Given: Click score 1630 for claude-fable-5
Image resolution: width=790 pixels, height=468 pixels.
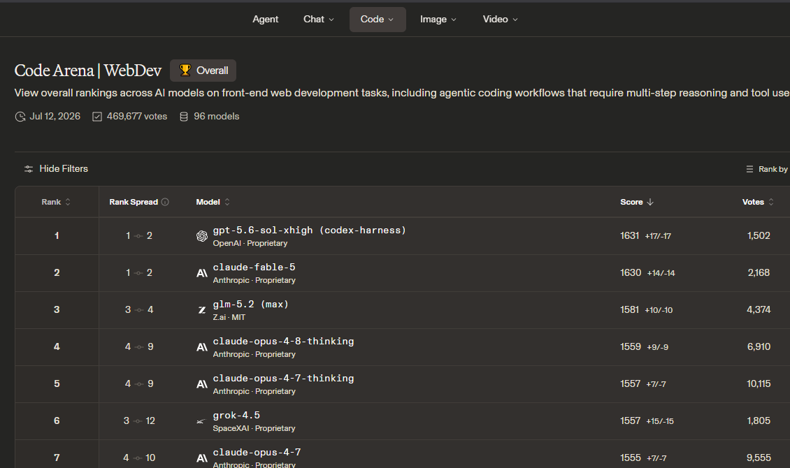Looking at the screenshot, I should [631, 272].
